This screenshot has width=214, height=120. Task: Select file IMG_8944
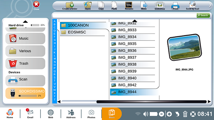(x=134, y=92)
